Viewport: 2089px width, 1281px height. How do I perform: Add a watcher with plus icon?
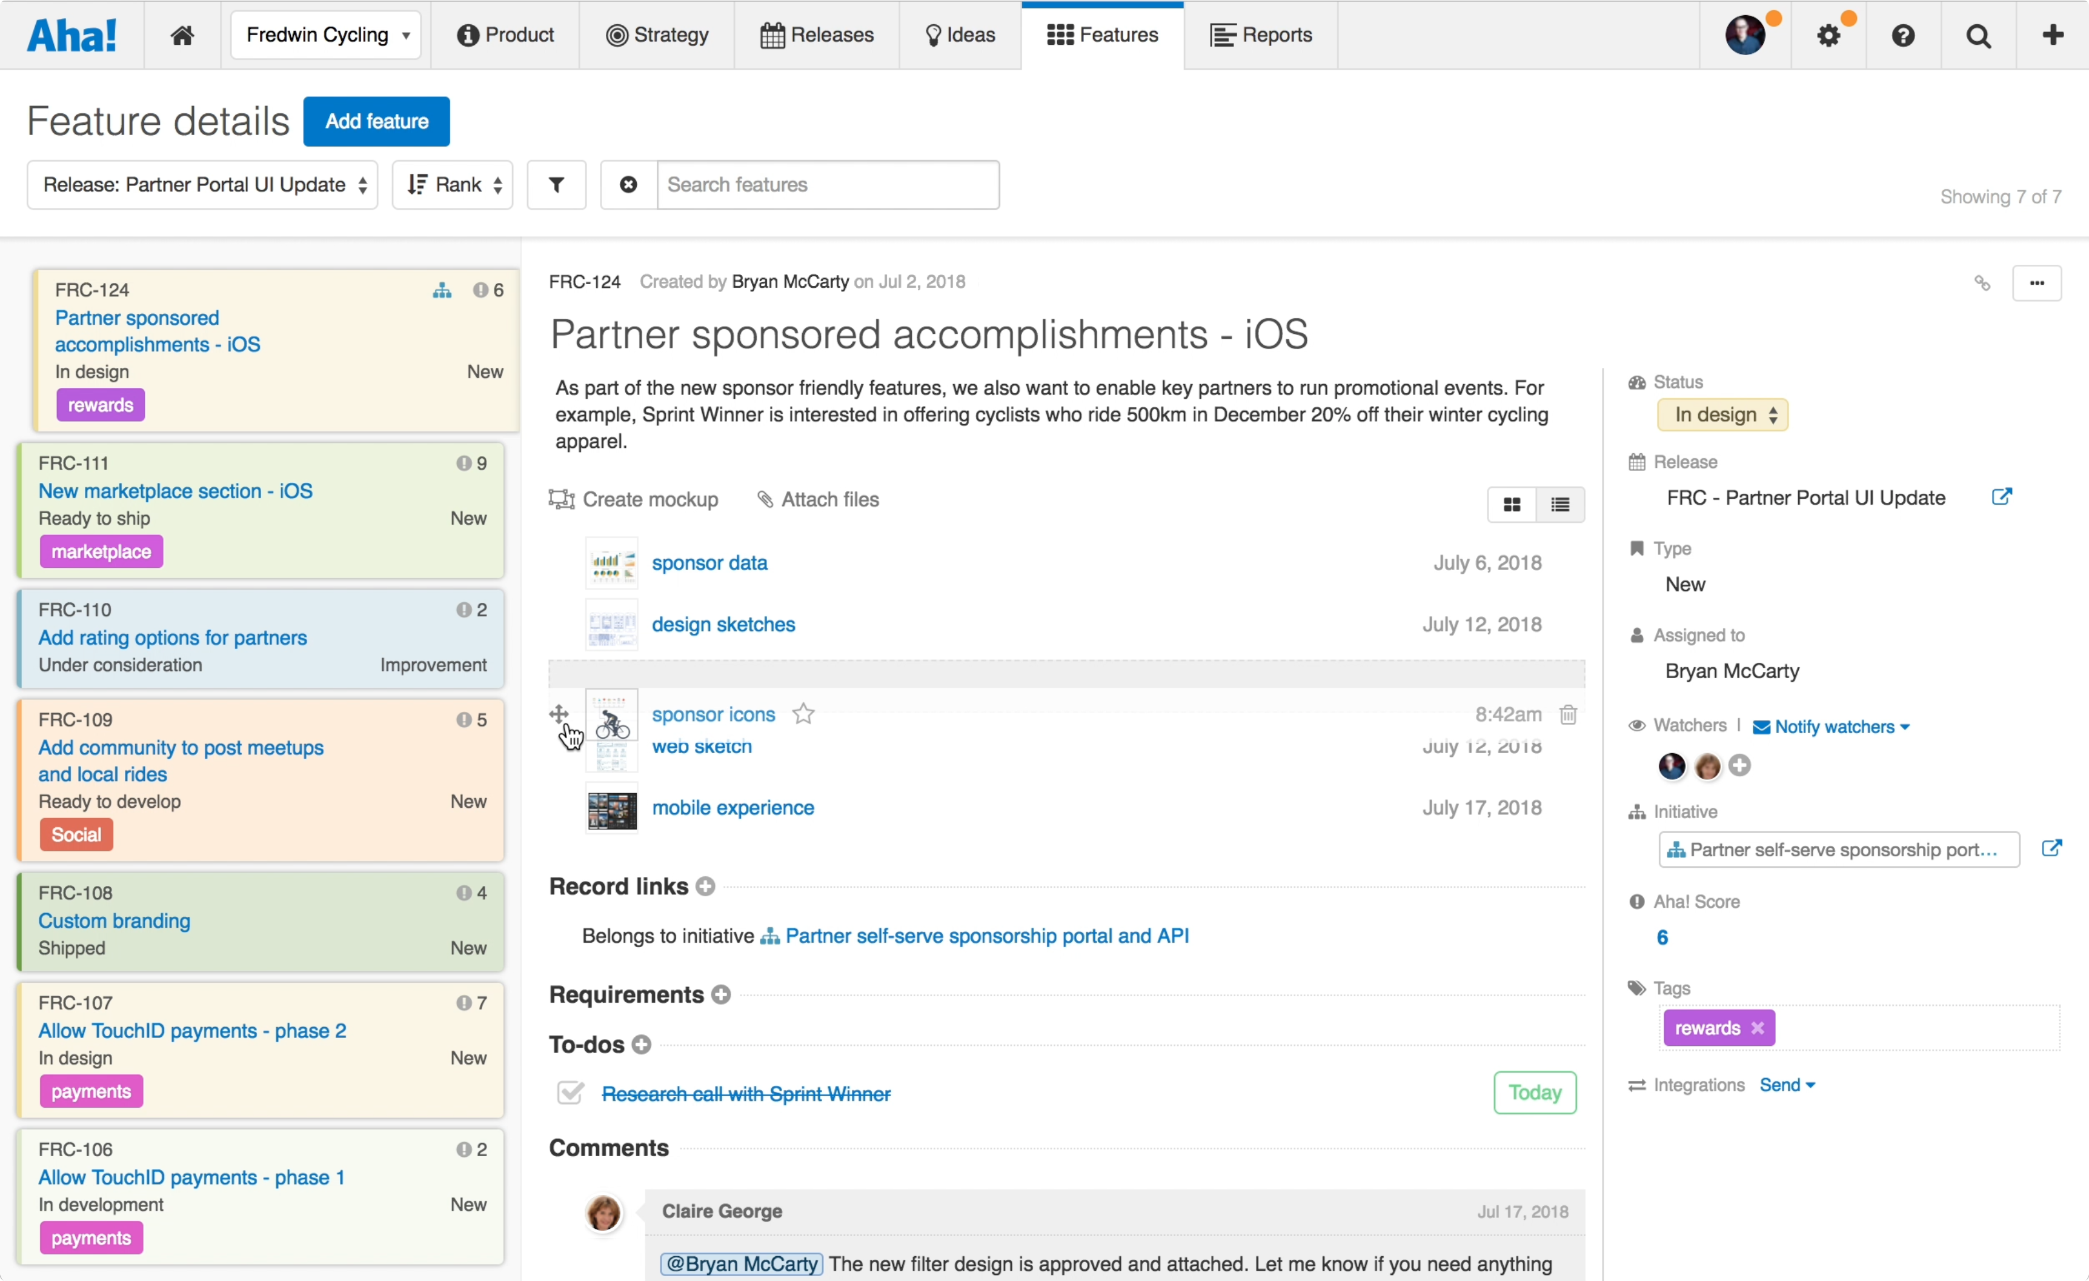[1739, 765]
